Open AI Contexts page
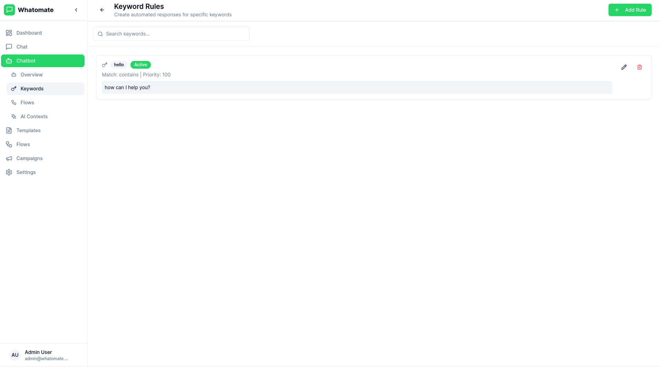The height and width of the screenshot is (367, 660). [34, 117]
